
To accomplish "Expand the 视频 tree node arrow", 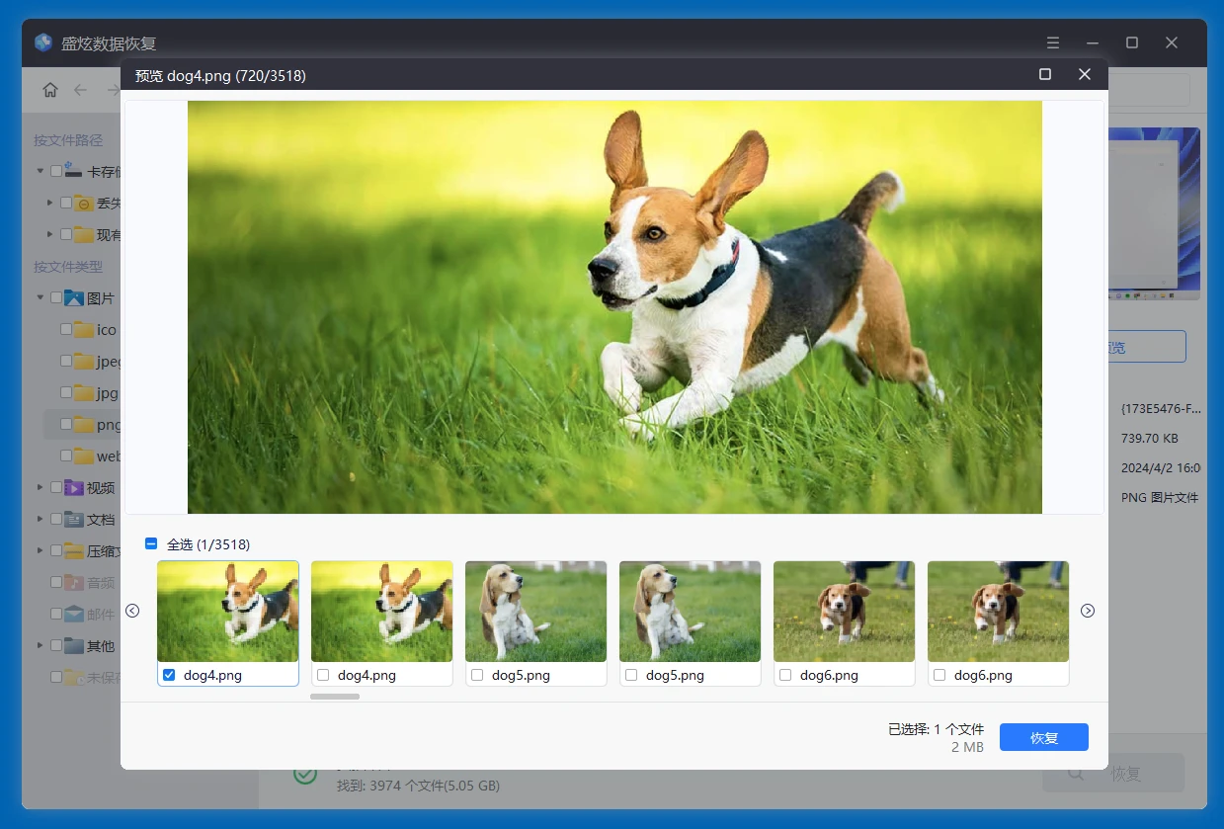I will pyautogui.click(x=41, y=488).
